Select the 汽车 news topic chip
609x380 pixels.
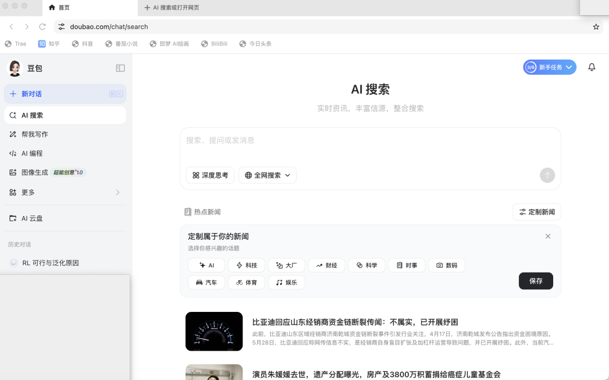click(x=206, y=282)
